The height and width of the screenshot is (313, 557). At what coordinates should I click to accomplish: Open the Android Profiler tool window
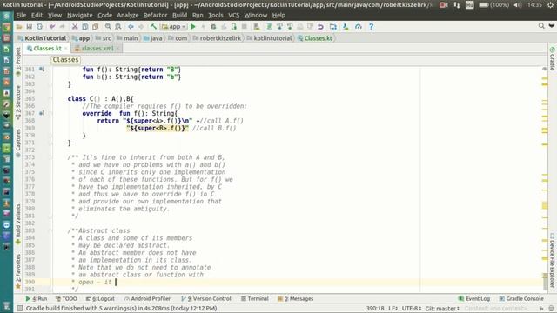147,299
